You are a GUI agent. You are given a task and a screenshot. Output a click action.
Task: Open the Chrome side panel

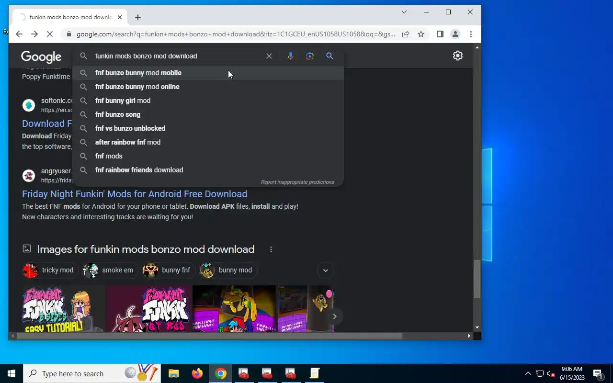[x=440, y=34]
